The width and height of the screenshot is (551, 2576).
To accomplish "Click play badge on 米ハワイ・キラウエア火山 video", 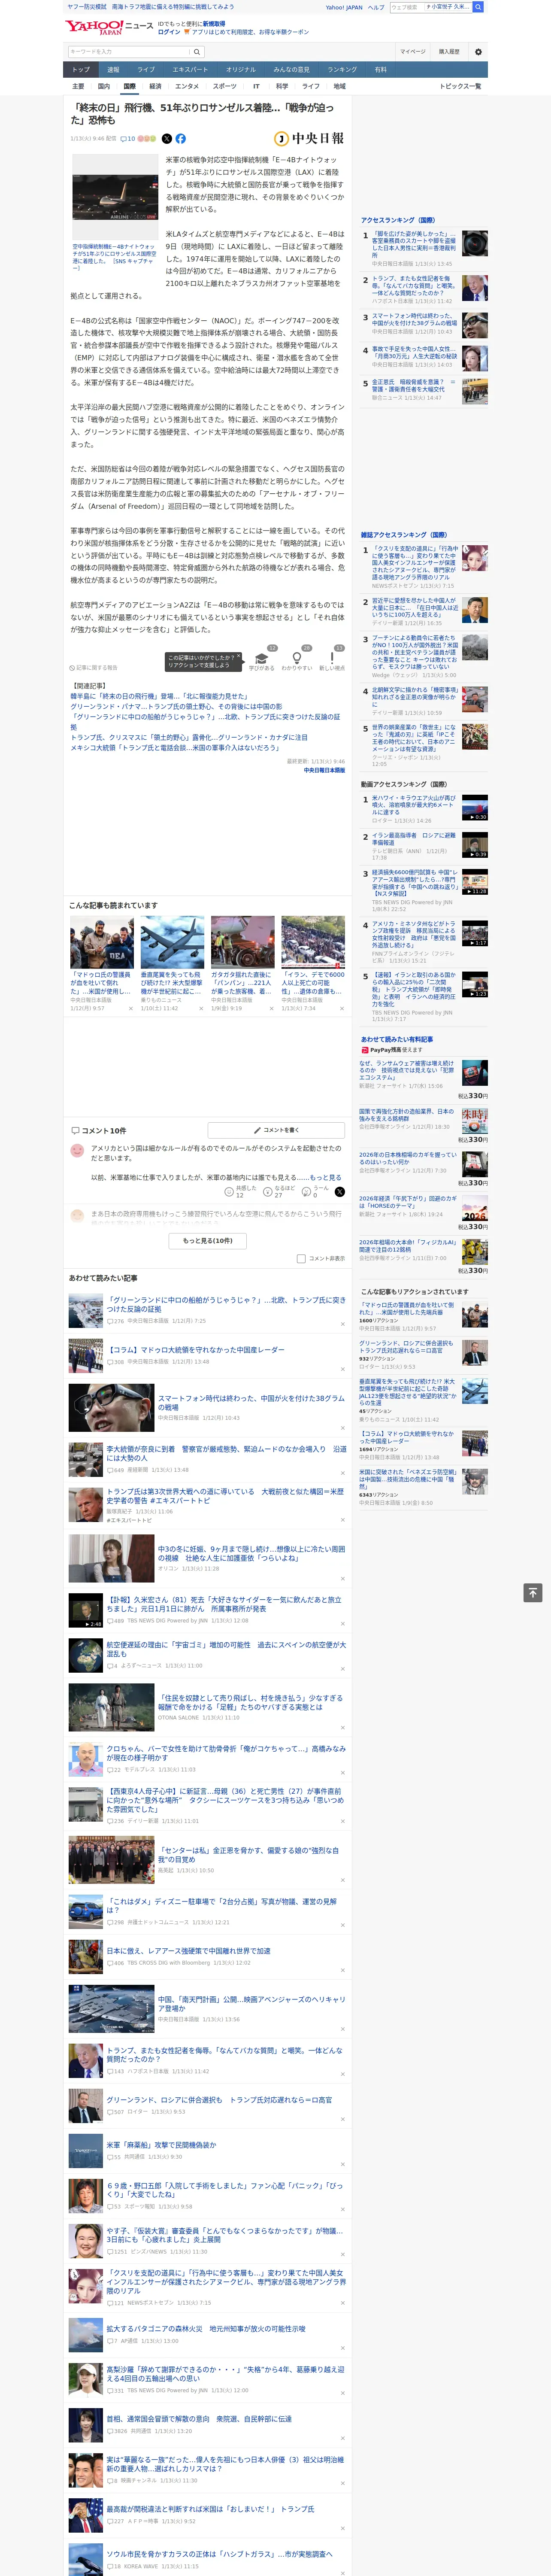I will coord(478,817).
